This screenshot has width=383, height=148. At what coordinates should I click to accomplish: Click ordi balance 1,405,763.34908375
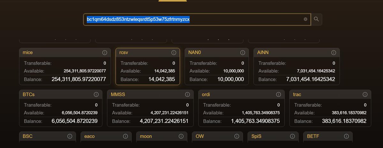[x=256, y=121]
